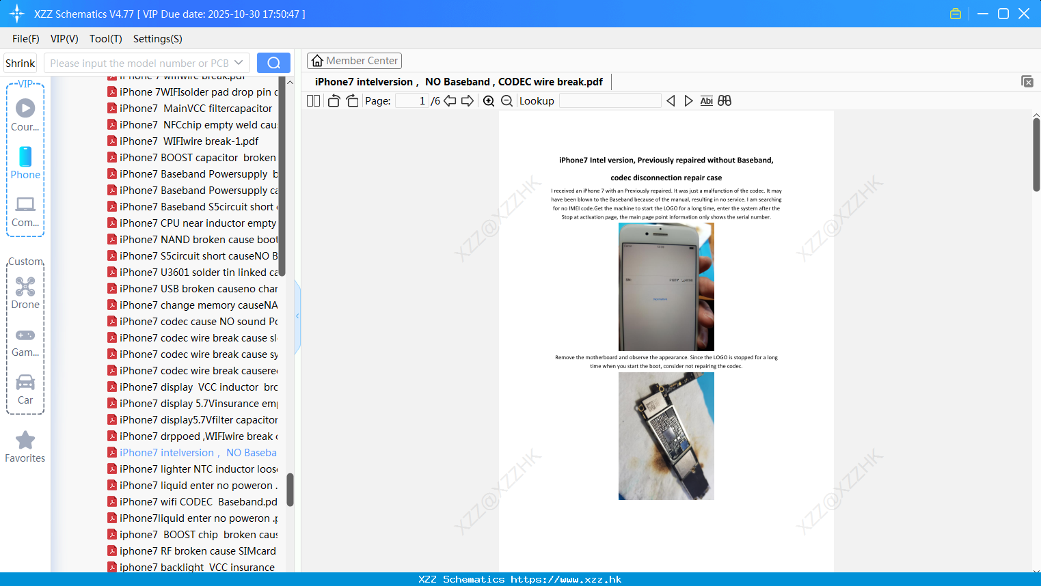Open iPhone7 change memory causeNA file
Screen dimensions: 1041x586
point(192,305)
